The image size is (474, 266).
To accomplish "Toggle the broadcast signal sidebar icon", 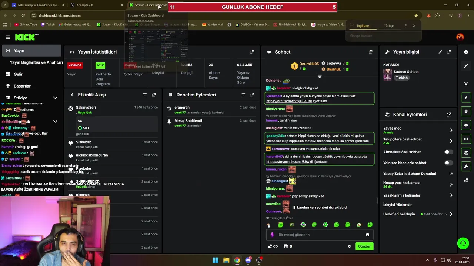I will click(x=466, y=139).
